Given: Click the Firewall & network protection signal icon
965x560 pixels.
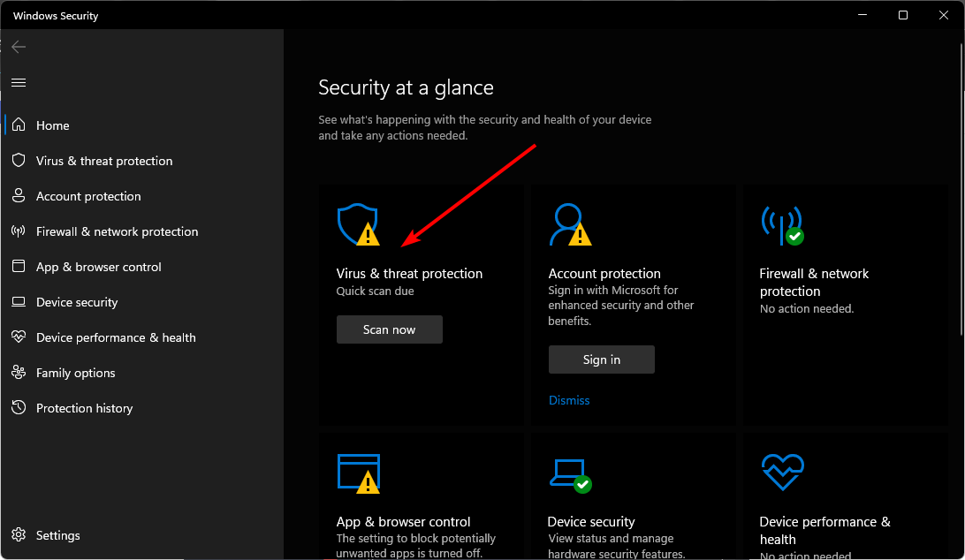Looking at the screenshot, I should click(x=782, y=224).
